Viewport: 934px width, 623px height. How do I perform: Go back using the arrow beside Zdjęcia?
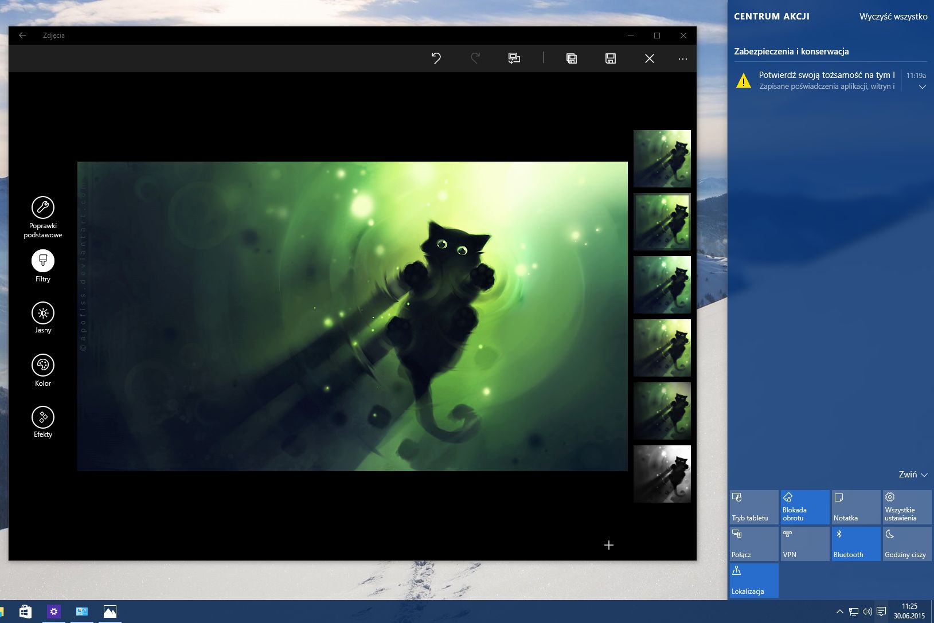pyautogui.click(x=22, y=36)
